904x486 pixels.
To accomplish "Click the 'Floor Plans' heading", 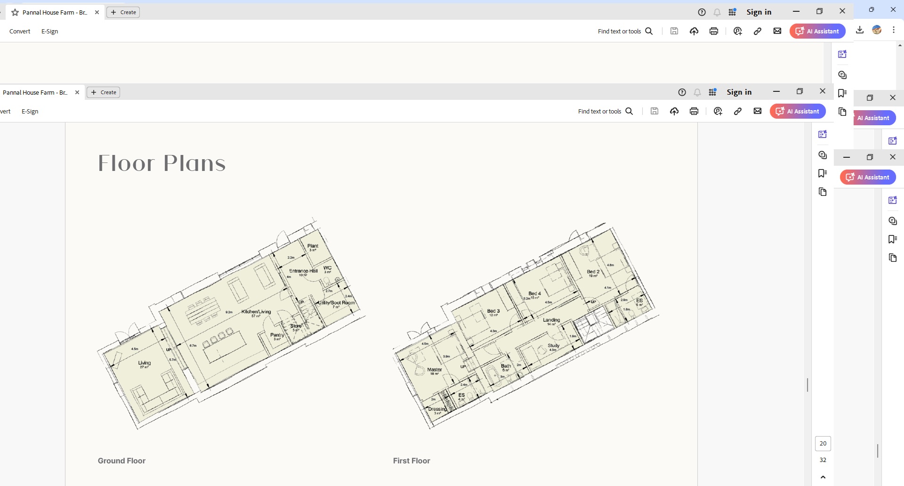I will pos(162,163).
